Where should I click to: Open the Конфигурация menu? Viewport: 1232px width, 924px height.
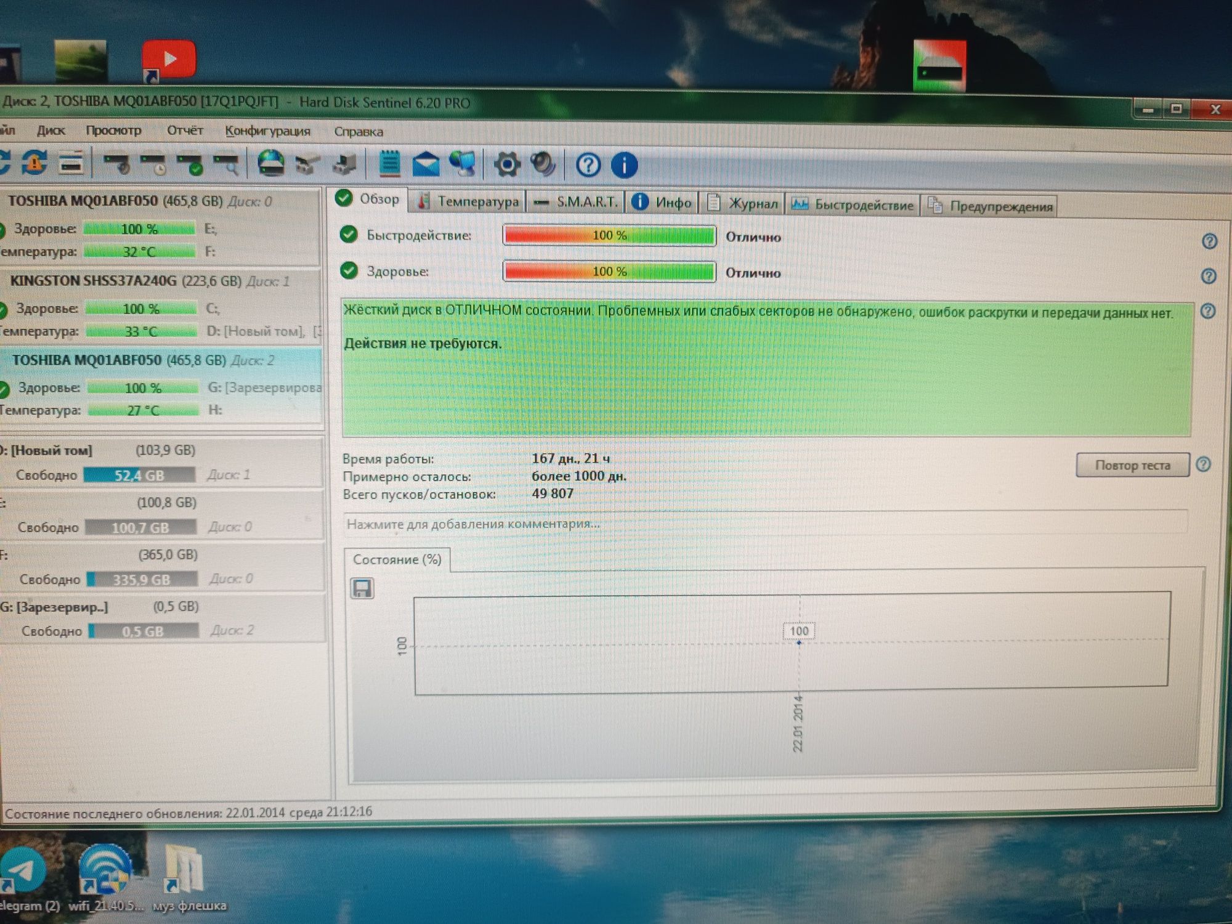coord(267,131)
